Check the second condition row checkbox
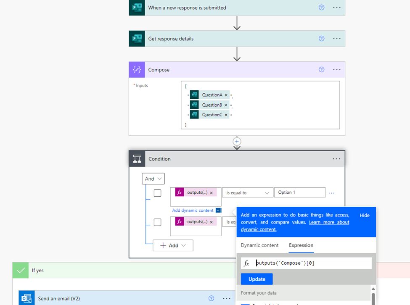This screenshot has height=305, width=410. 157,222
